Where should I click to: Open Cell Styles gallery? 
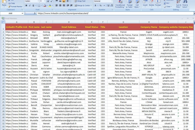click(137, 4)
